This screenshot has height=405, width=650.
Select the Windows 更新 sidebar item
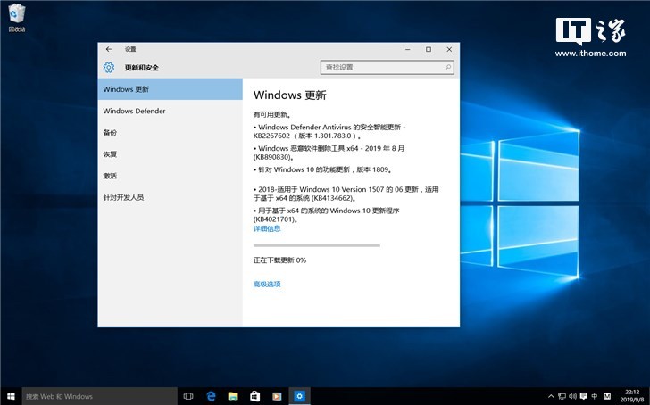click(x=170, y=89)
